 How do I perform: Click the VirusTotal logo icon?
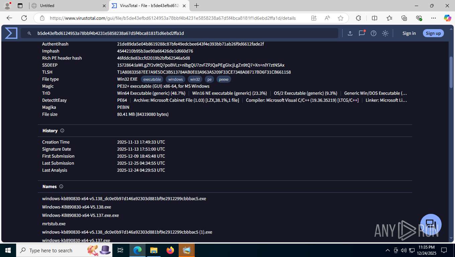[x=11, y=33]
